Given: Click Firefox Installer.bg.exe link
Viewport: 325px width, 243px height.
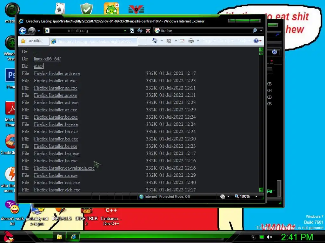Looking at the screenshot, I should click(x=56, y=124).
